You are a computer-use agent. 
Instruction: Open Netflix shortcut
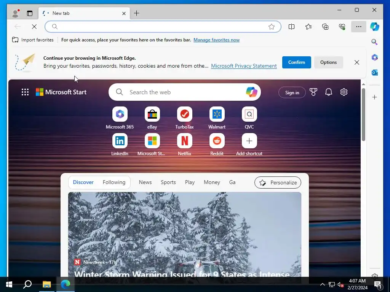click(185, 145)
